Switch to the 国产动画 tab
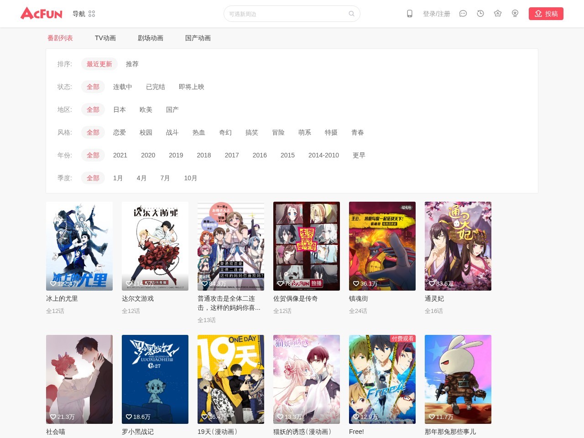584x438 pixels. click(x=198, y=38)
